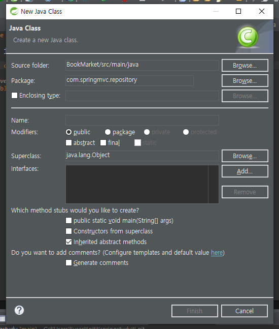Browse for the Source folder
The image size is (279, 329).
pyautogui.click(x=245, y=66)
